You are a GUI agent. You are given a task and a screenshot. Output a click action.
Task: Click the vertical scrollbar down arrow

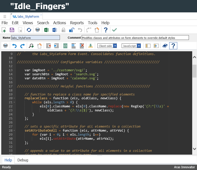click(x=194, y=149)
